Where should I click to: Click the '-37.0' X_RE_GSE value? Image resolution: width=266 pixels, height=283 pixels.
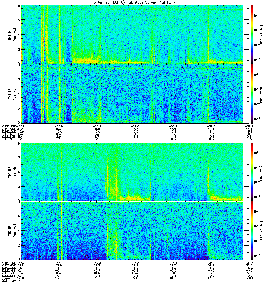(x=135, y=126)
